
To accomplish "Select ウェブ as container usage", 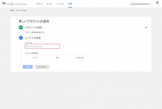I will point(35,58).
